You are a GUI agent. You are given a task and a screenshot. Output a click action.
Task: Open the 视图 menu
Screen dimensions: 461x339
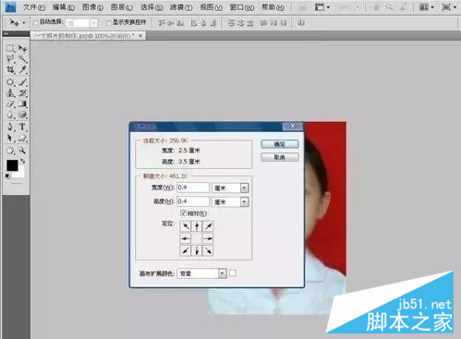pyautogui.click(x=211, y=7)
